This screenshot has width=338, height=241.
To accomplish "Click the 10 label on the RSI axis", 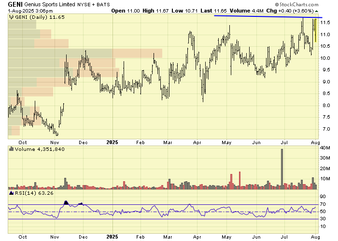I will [323, 227].
